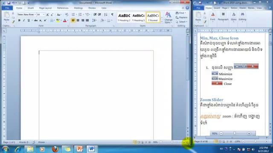
Task: Click Font icon in right Word window
Action: click(x=212, y=17)
